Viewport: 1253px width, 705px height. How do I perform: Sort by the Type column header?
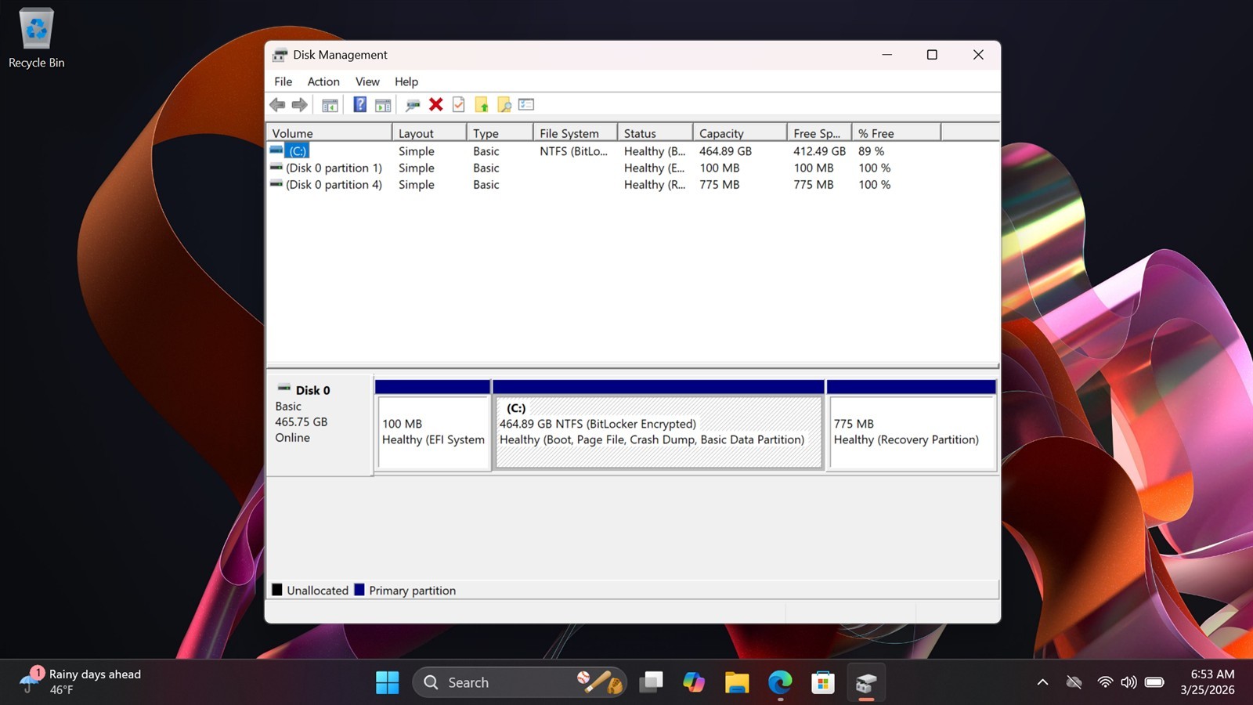(x=500, y=133)
